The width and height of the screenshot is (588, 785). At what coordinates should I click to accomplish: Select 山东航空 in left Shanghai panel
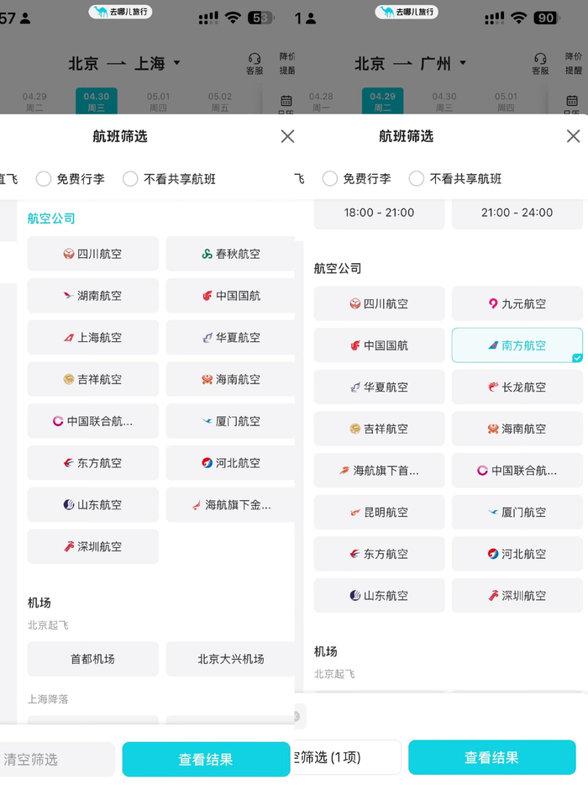[x=93, y=504]
